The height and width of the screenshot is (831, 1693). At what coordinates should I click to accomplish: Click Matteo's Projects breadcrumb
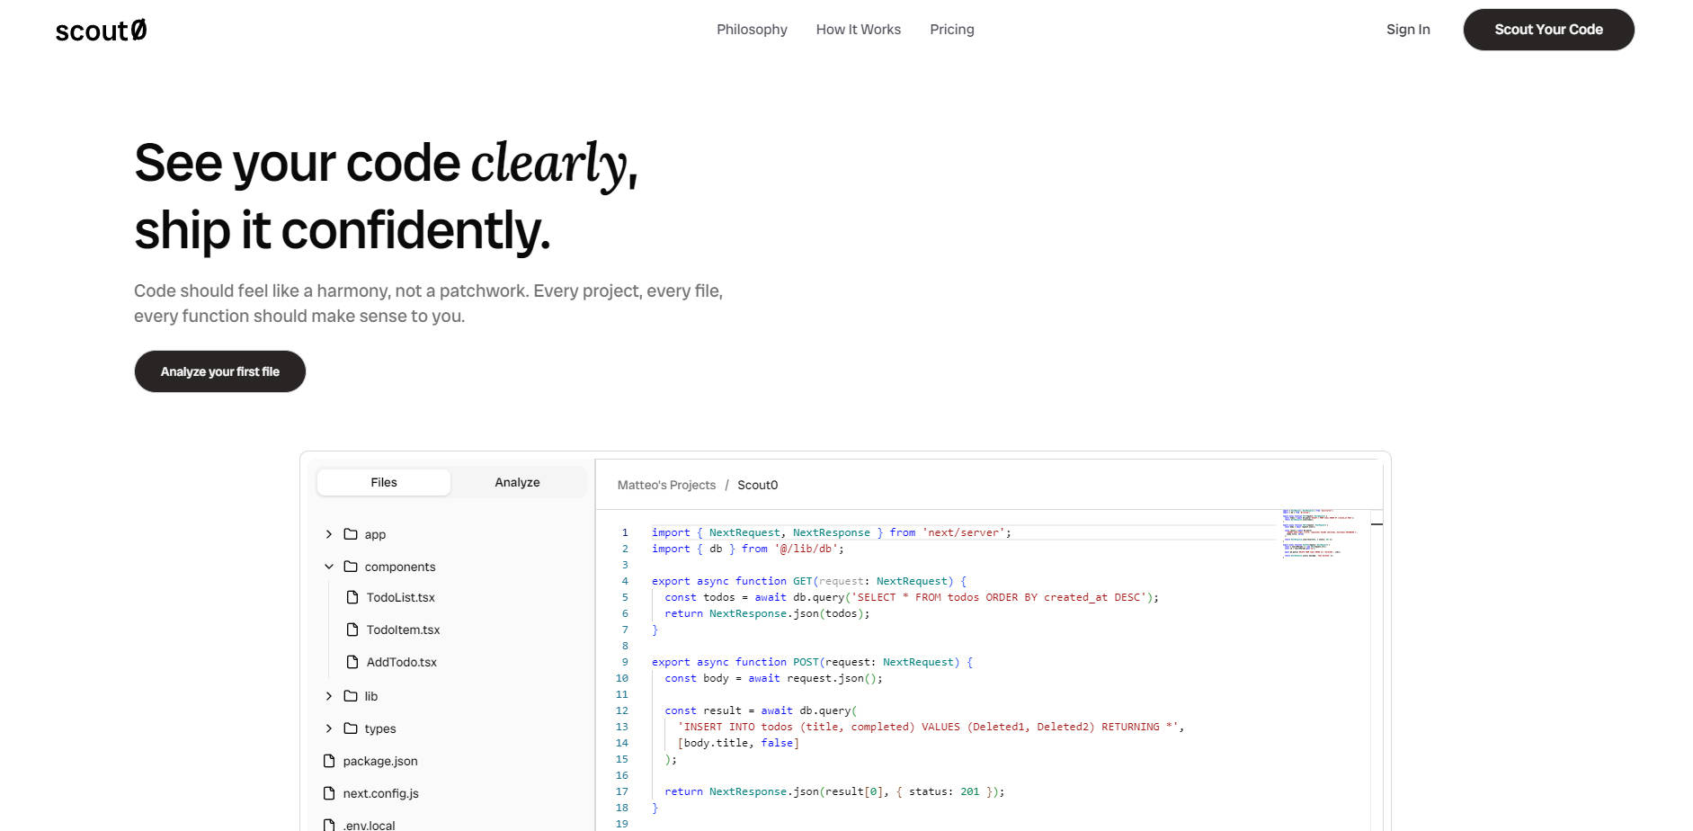coord(666,485)
